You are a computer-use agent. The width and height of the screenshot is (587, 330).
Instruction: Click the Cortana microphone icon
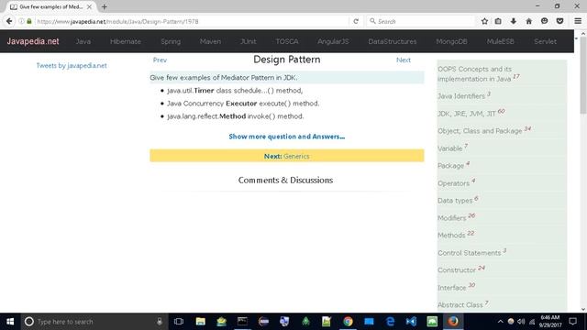click(160, 322)
